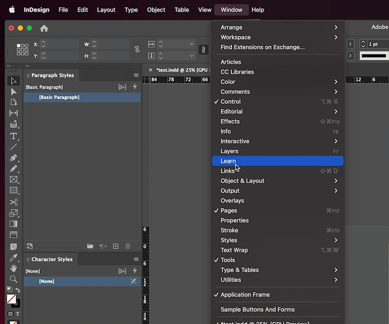
Task: Click the delete style trash icon
Action: (128, 246)
